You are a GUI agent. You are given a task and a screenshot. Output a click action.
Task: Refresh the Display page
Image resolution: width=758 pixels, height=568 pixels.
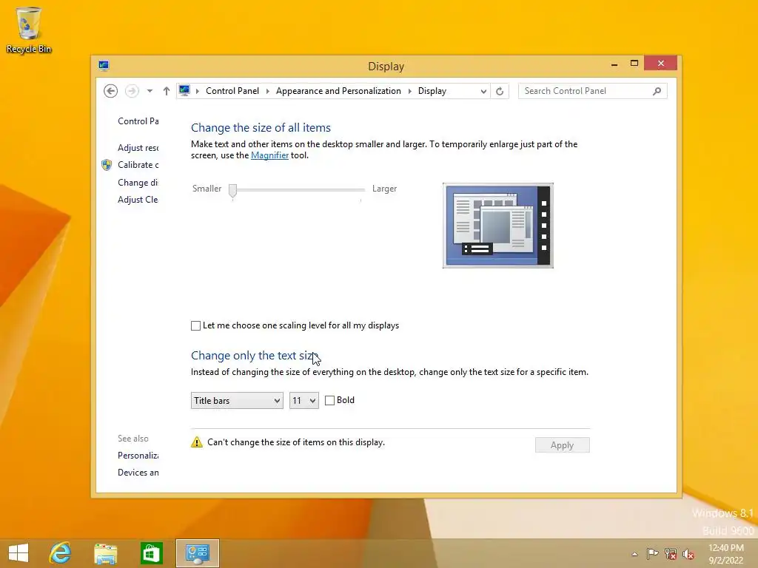[500, 91]
